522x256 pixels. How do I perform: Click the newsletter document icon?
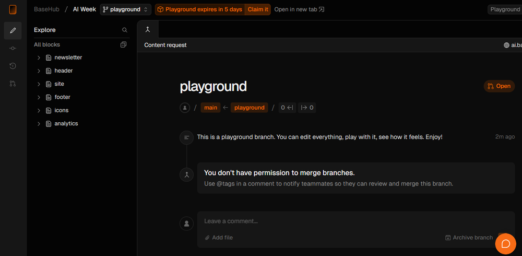49,57
